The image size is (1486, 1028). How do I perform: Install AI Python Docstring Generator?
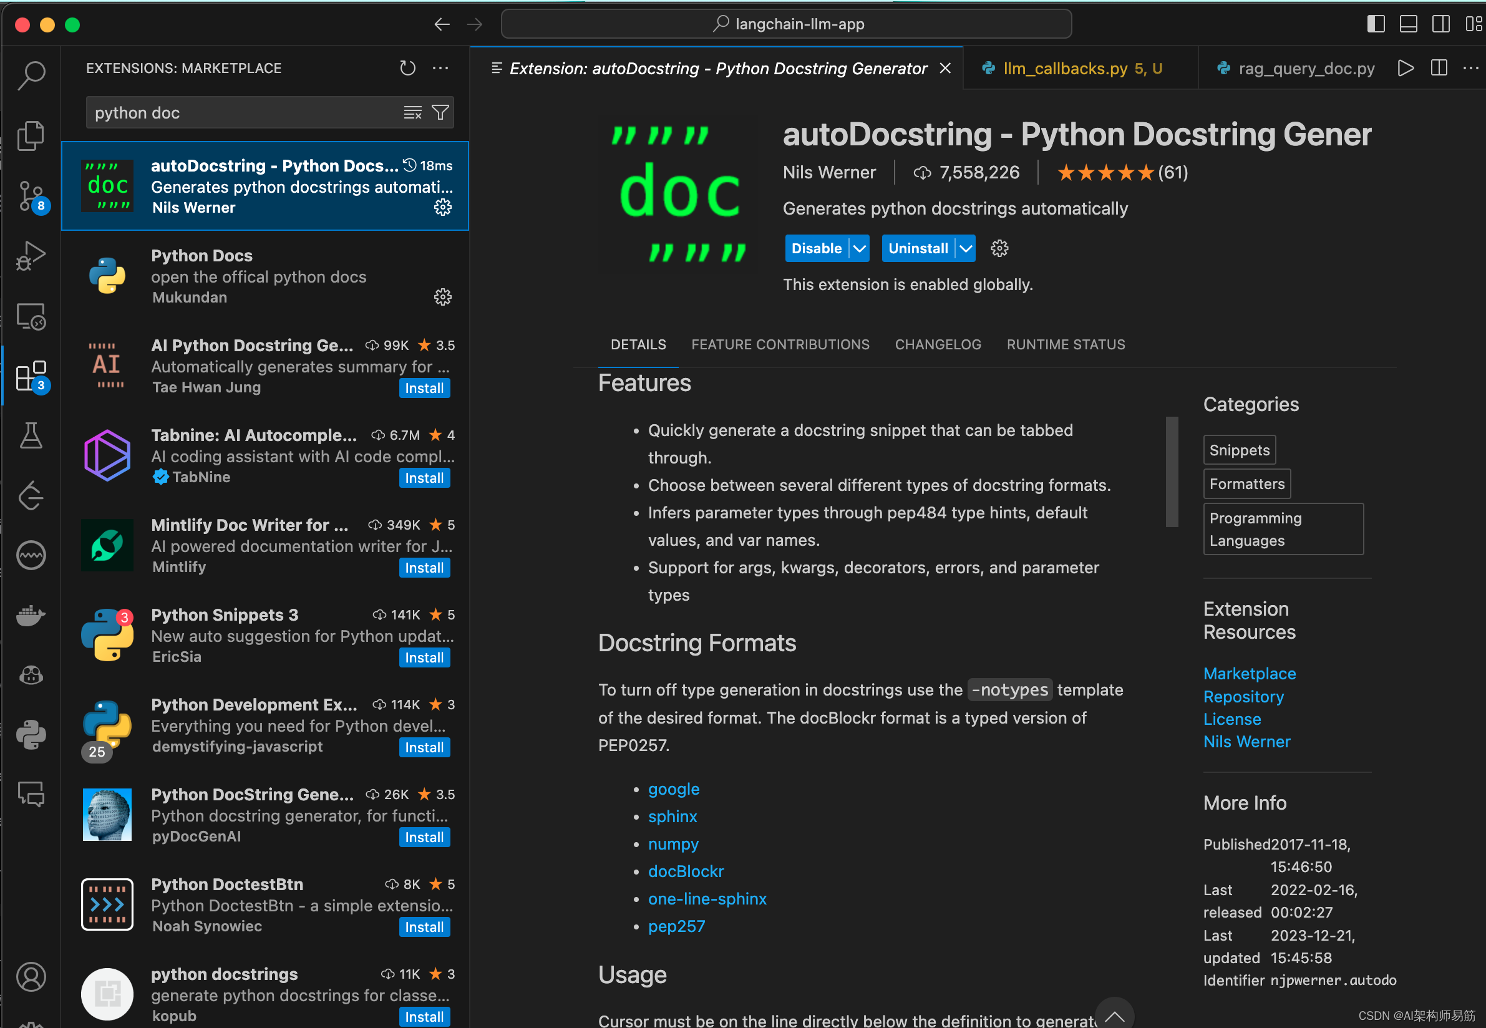[x=424, y=388]
